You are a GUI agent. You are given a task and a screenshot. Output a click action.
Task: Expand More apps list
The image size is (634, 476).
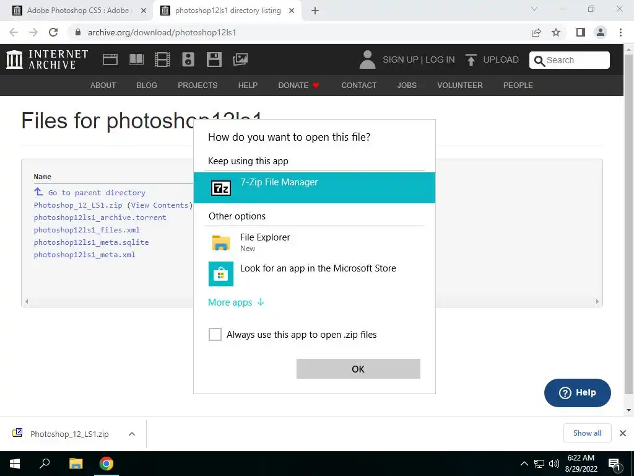pyautogui.click(x=236, y=302)
